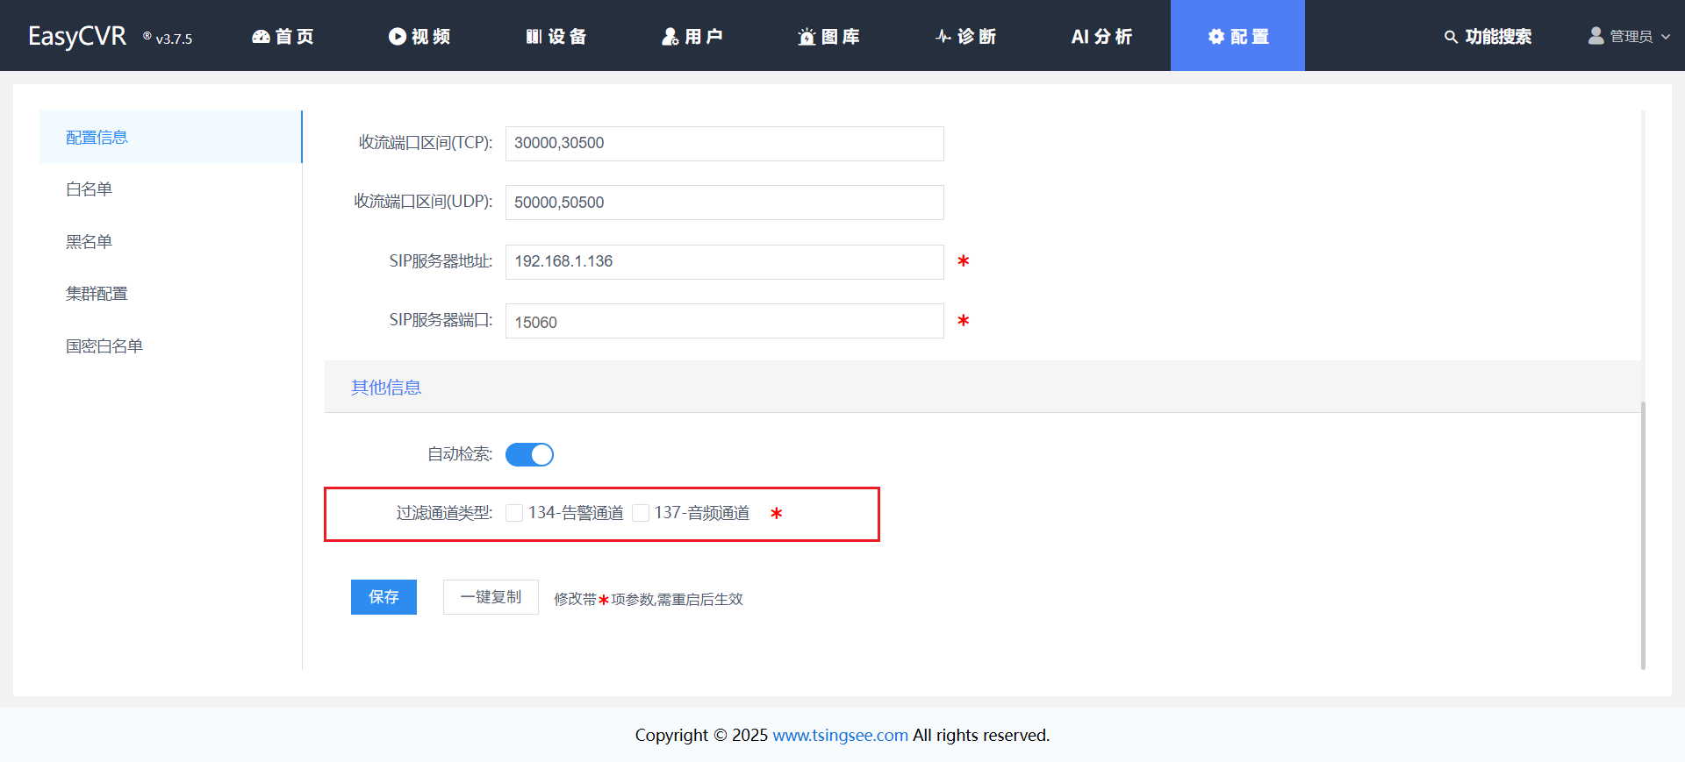Image resolution: width=1685 pixels, height=762 pixels.
Task: Click the alarm icon beside 图库
Action: coord(807,37)
